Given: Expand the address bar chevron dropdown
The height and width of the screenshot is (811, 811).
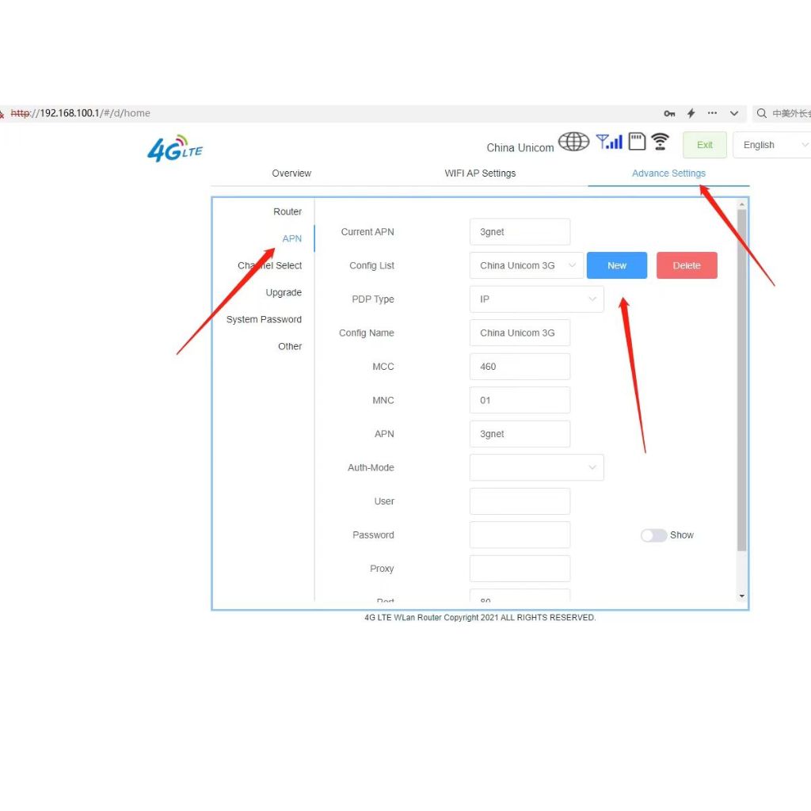Looking at the screenshot, I should pyautogui.click(x=734, y=113).
